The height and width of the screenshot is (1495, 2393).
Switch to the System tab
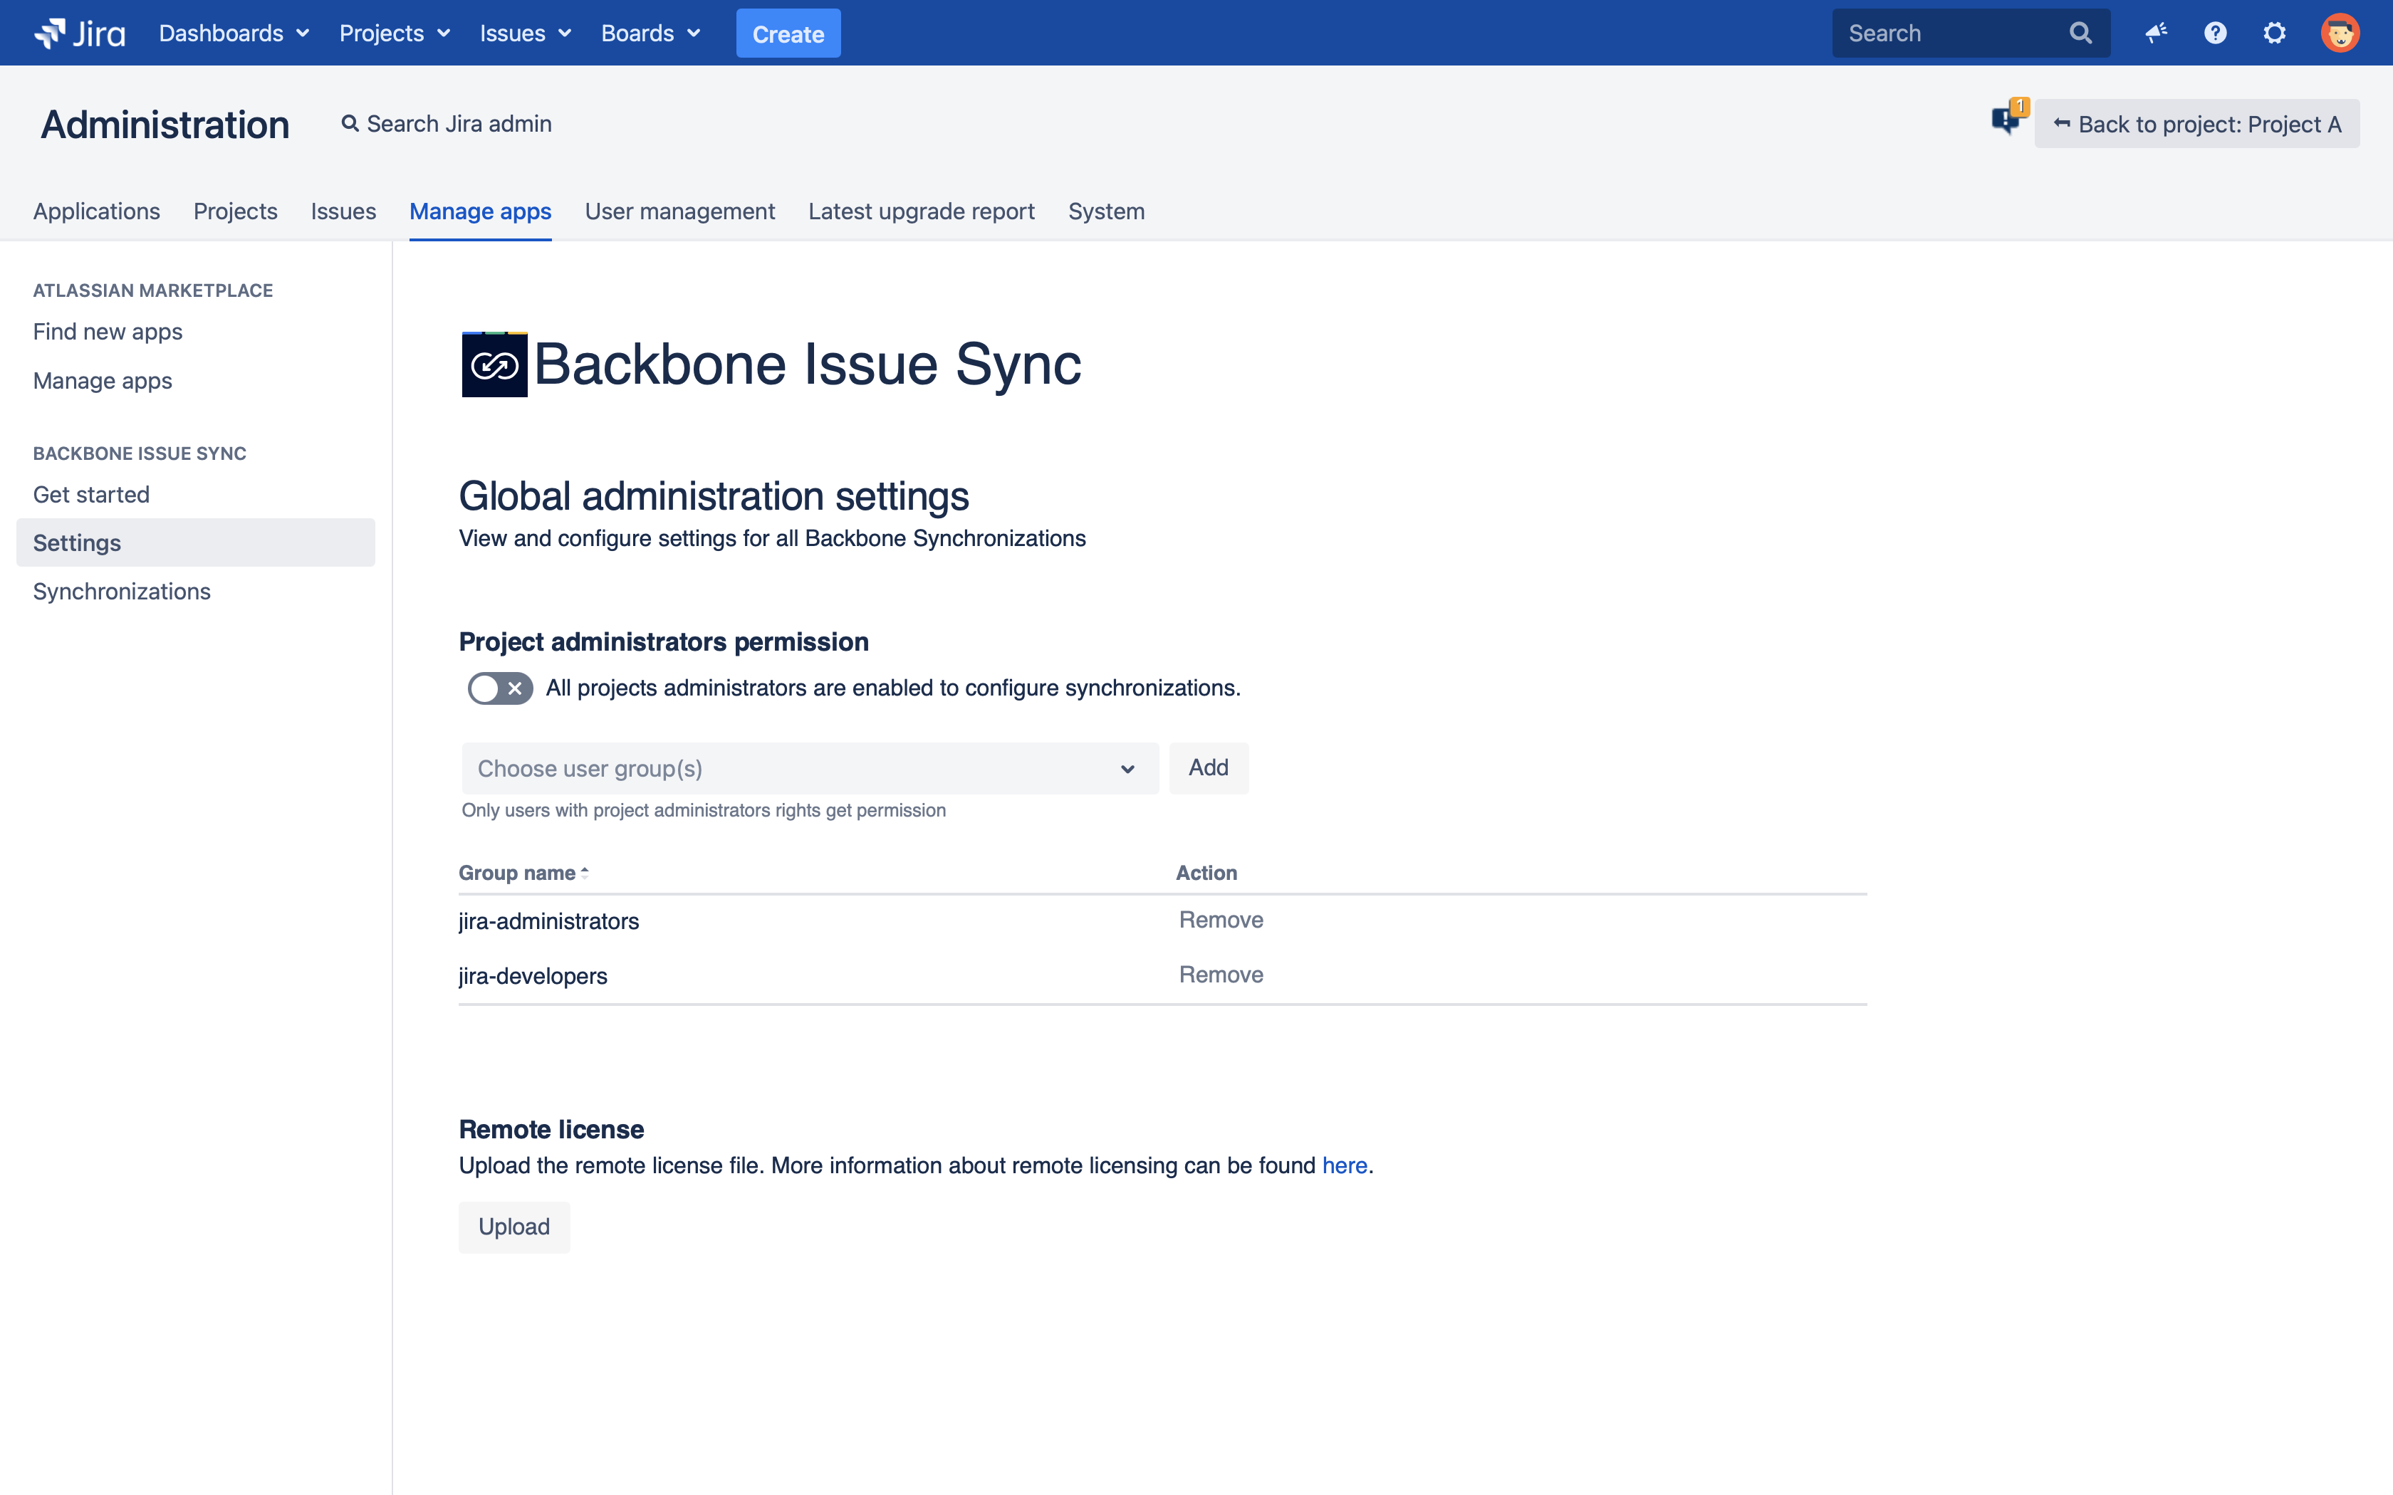pyautogui.click(x=1105, y=211)
